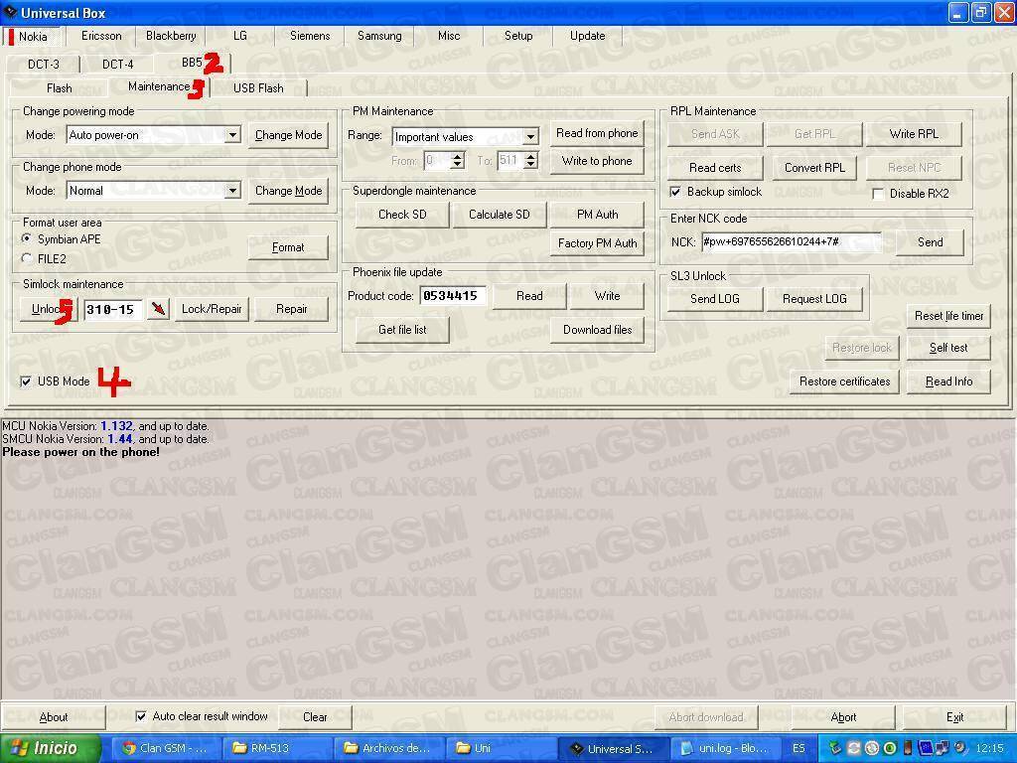Click the Get file list button

(402, 330)
